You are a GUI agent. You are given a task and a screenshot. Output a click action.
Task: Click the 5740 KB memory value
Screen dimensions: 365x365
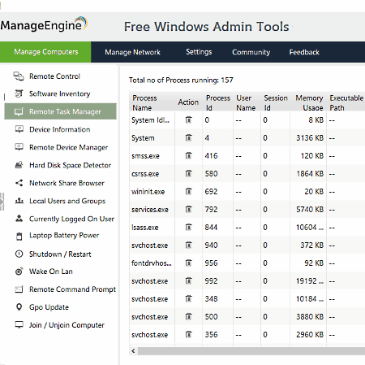[310, 210]
